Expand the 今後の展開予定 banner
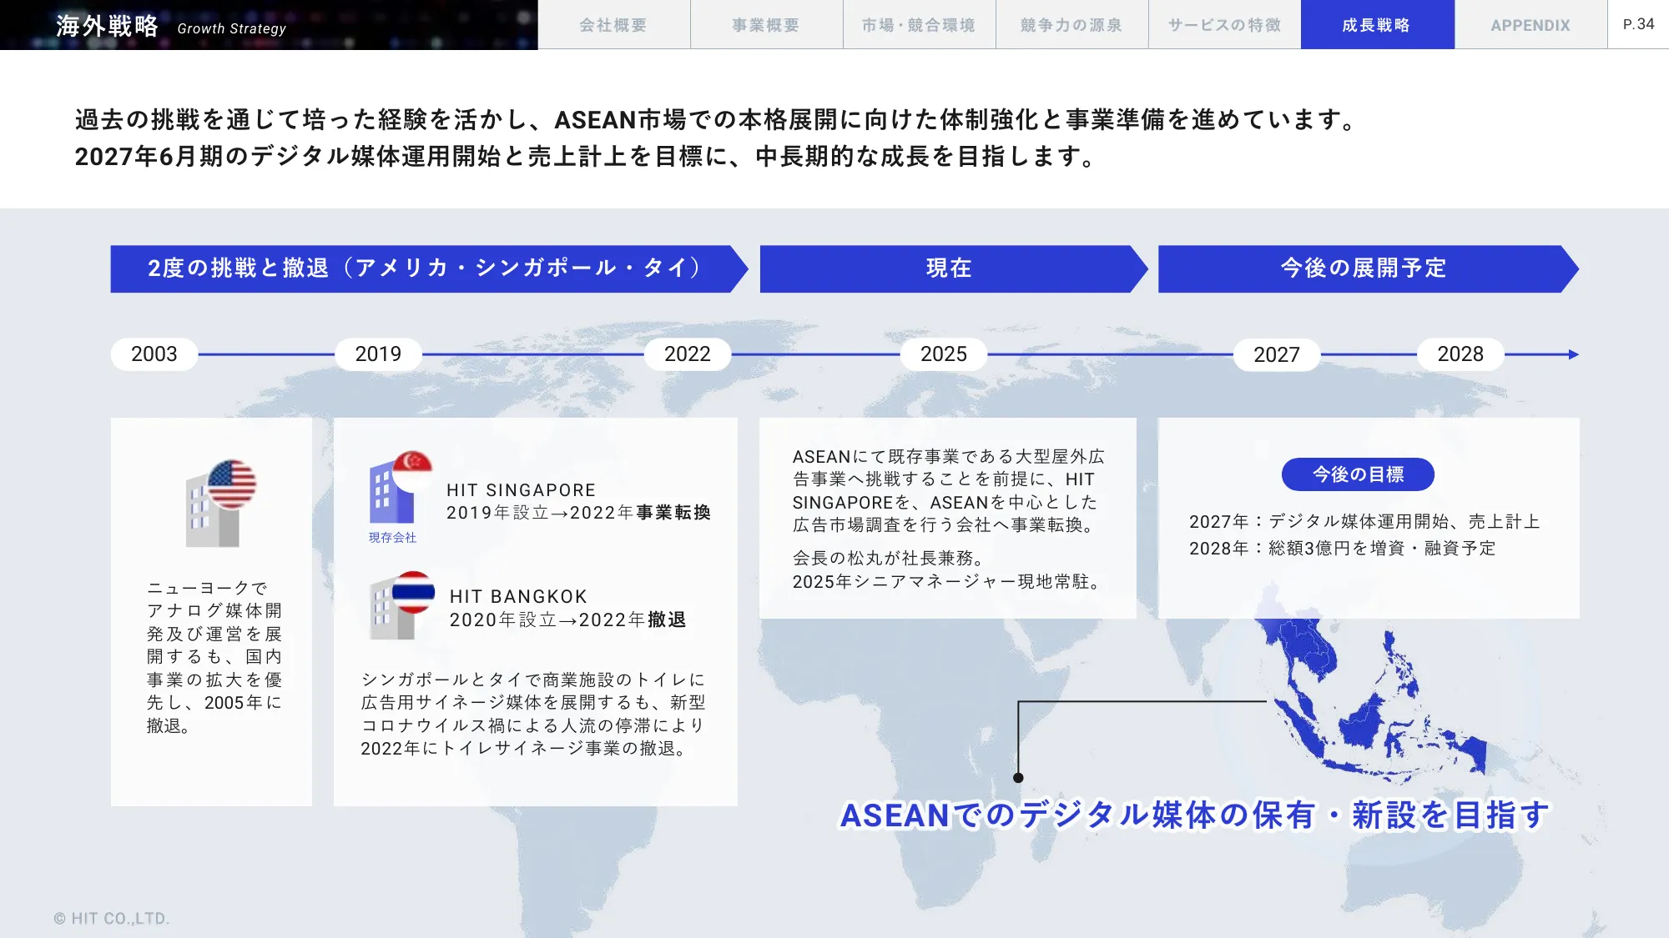The width and height of the screenshot is (1669, 938). 1364,268
